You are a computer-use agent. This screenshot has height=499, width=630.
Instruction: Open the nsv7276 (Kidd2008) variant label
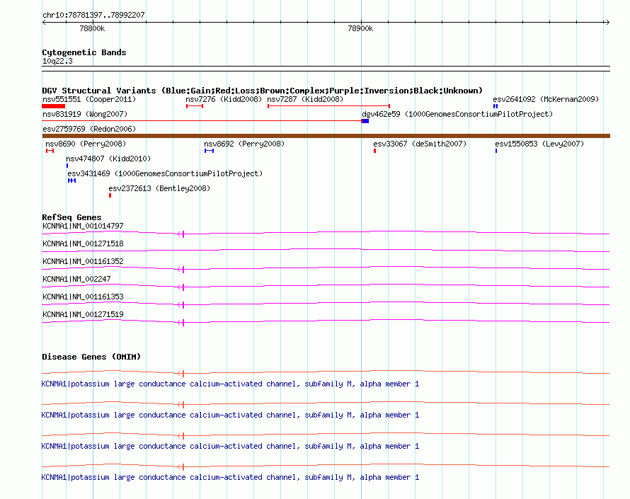coord(224,99)
